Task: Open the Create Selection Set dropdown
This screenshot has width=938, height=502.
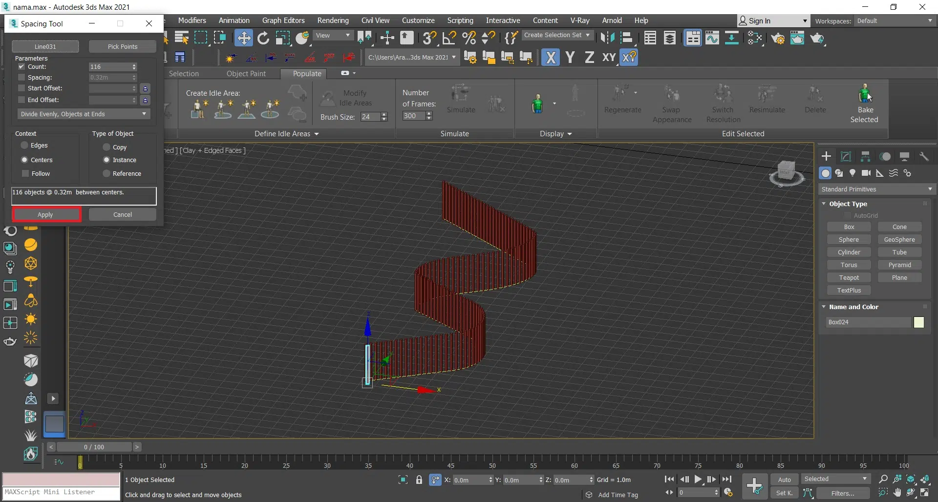Action: point(556,35)
